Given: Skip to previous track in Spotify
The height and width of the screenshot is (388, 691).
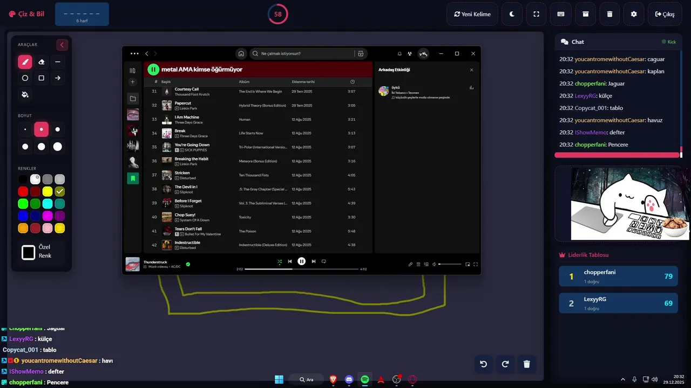Looking at the screenshot, I should 290,261.
